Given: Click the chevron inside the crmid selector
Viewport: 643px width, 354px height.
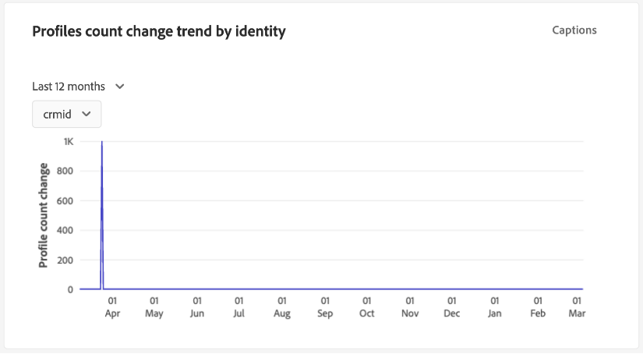Looking at the screenshot, I should [x=87, y=114].
